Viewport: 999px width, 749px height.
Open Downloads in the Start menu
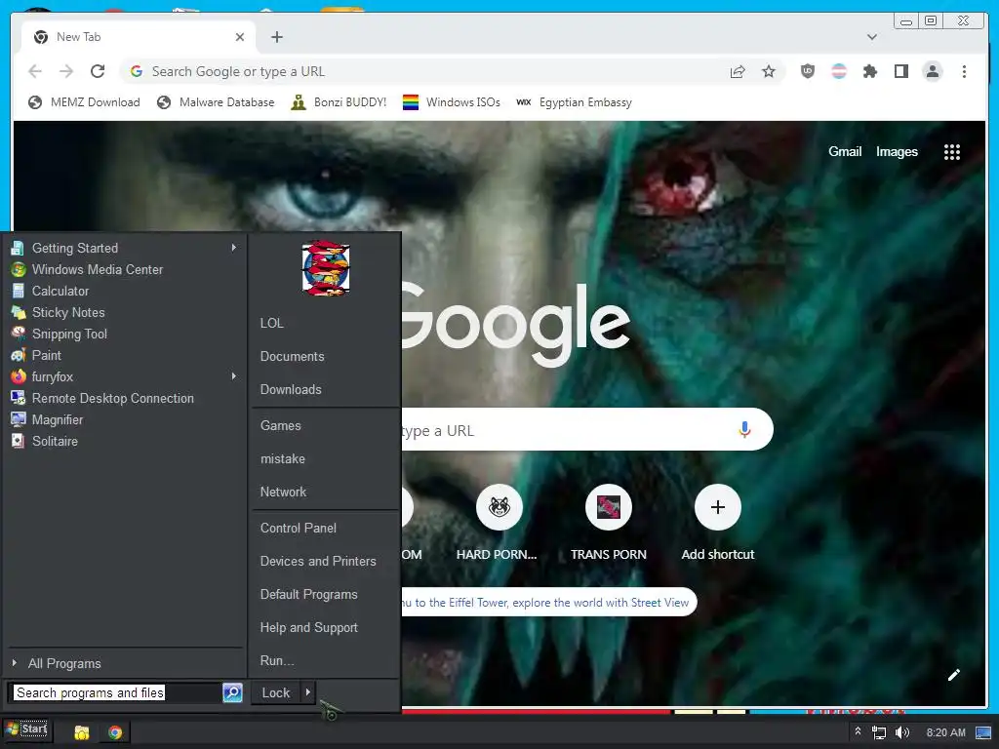291,389
